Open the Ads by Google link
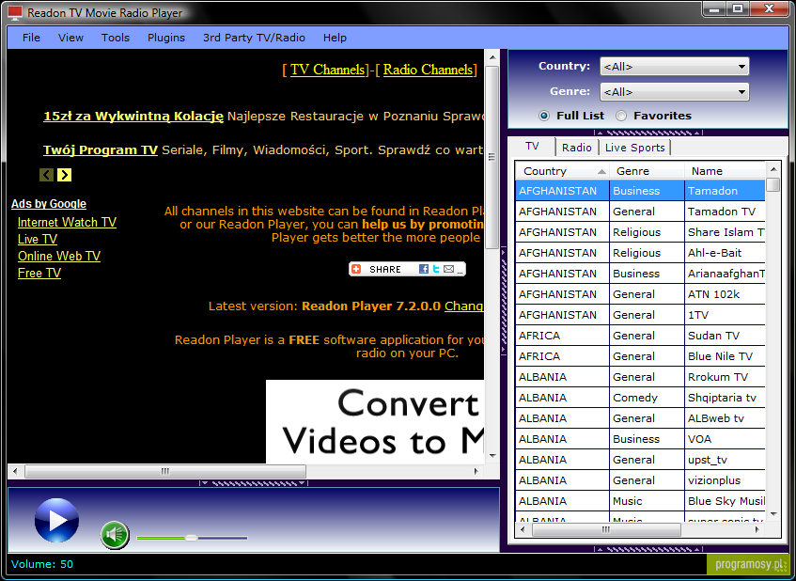Screen dimensions: 796x581 click(x=49, y=204)
